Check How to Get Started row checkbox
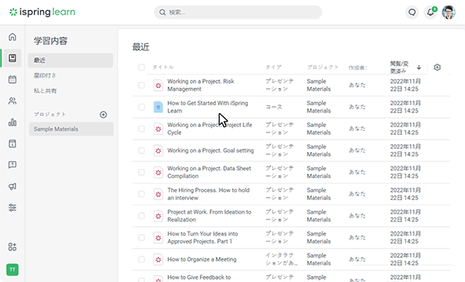 coord(142,107)
